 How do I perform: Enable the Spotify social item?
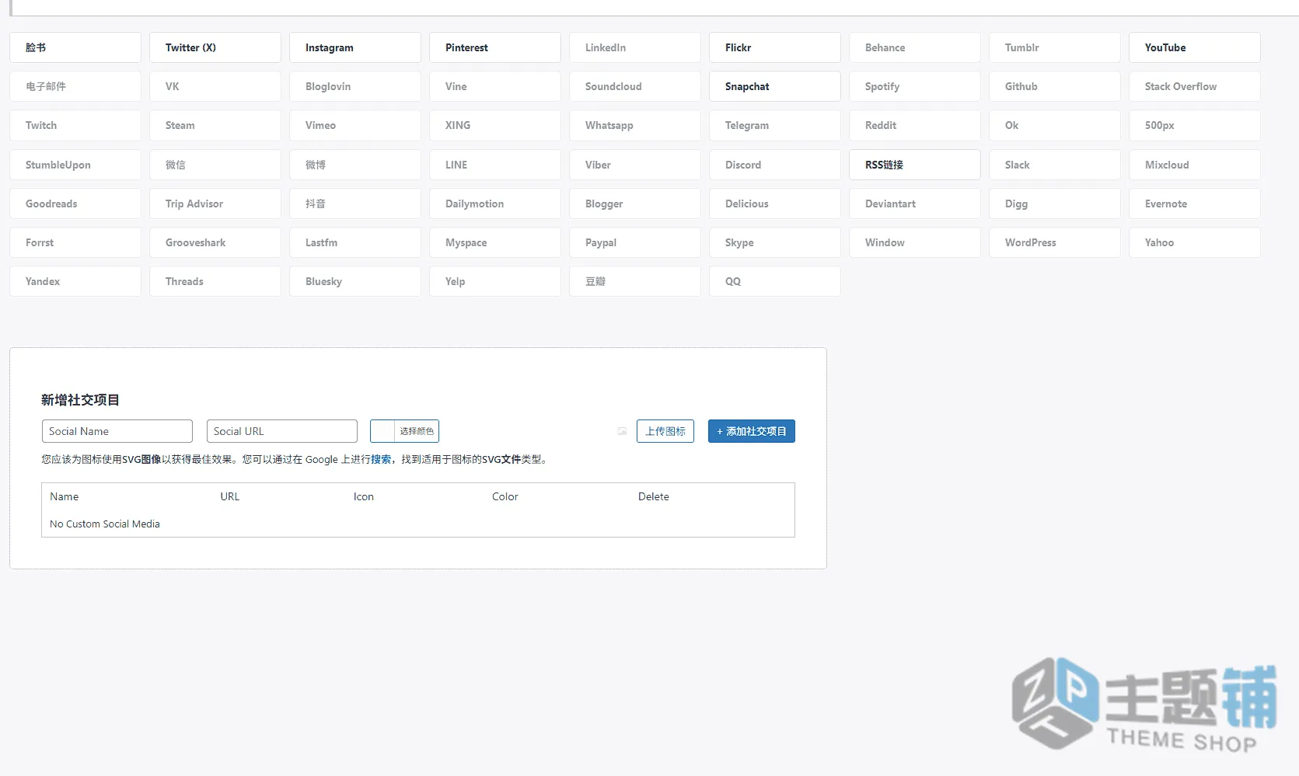[915, 86]
